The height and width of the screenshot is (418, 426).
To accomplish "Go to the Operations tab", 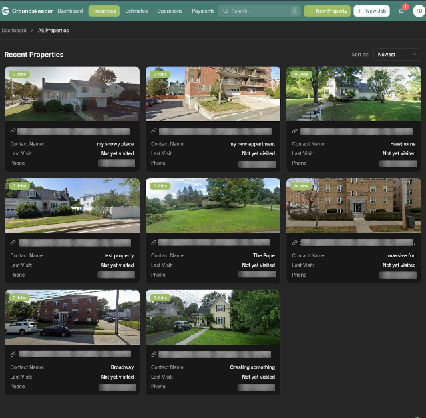I will click(170, 11).
